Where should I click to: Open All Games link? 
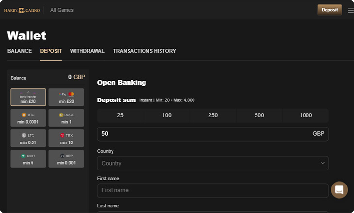point(62,10)
